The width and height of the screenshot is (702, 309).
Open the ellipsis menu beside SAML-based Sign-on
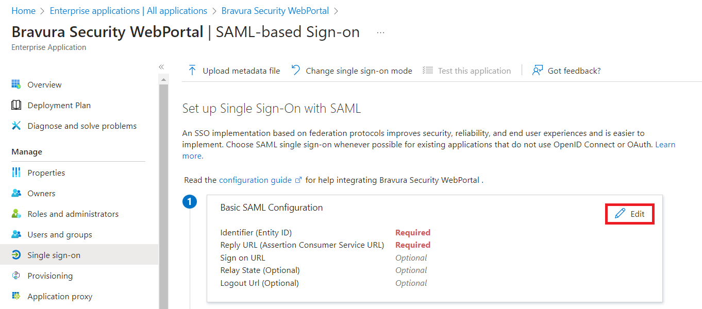(x=380, y=32)
